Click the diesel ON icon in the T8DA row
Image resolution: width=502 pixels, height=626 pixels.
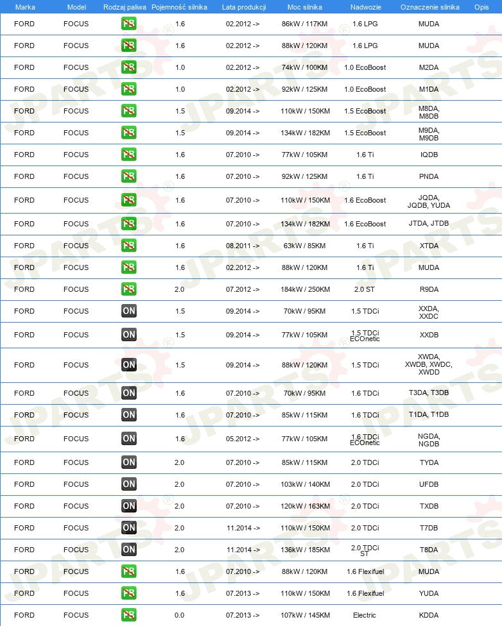click(128, 549)
